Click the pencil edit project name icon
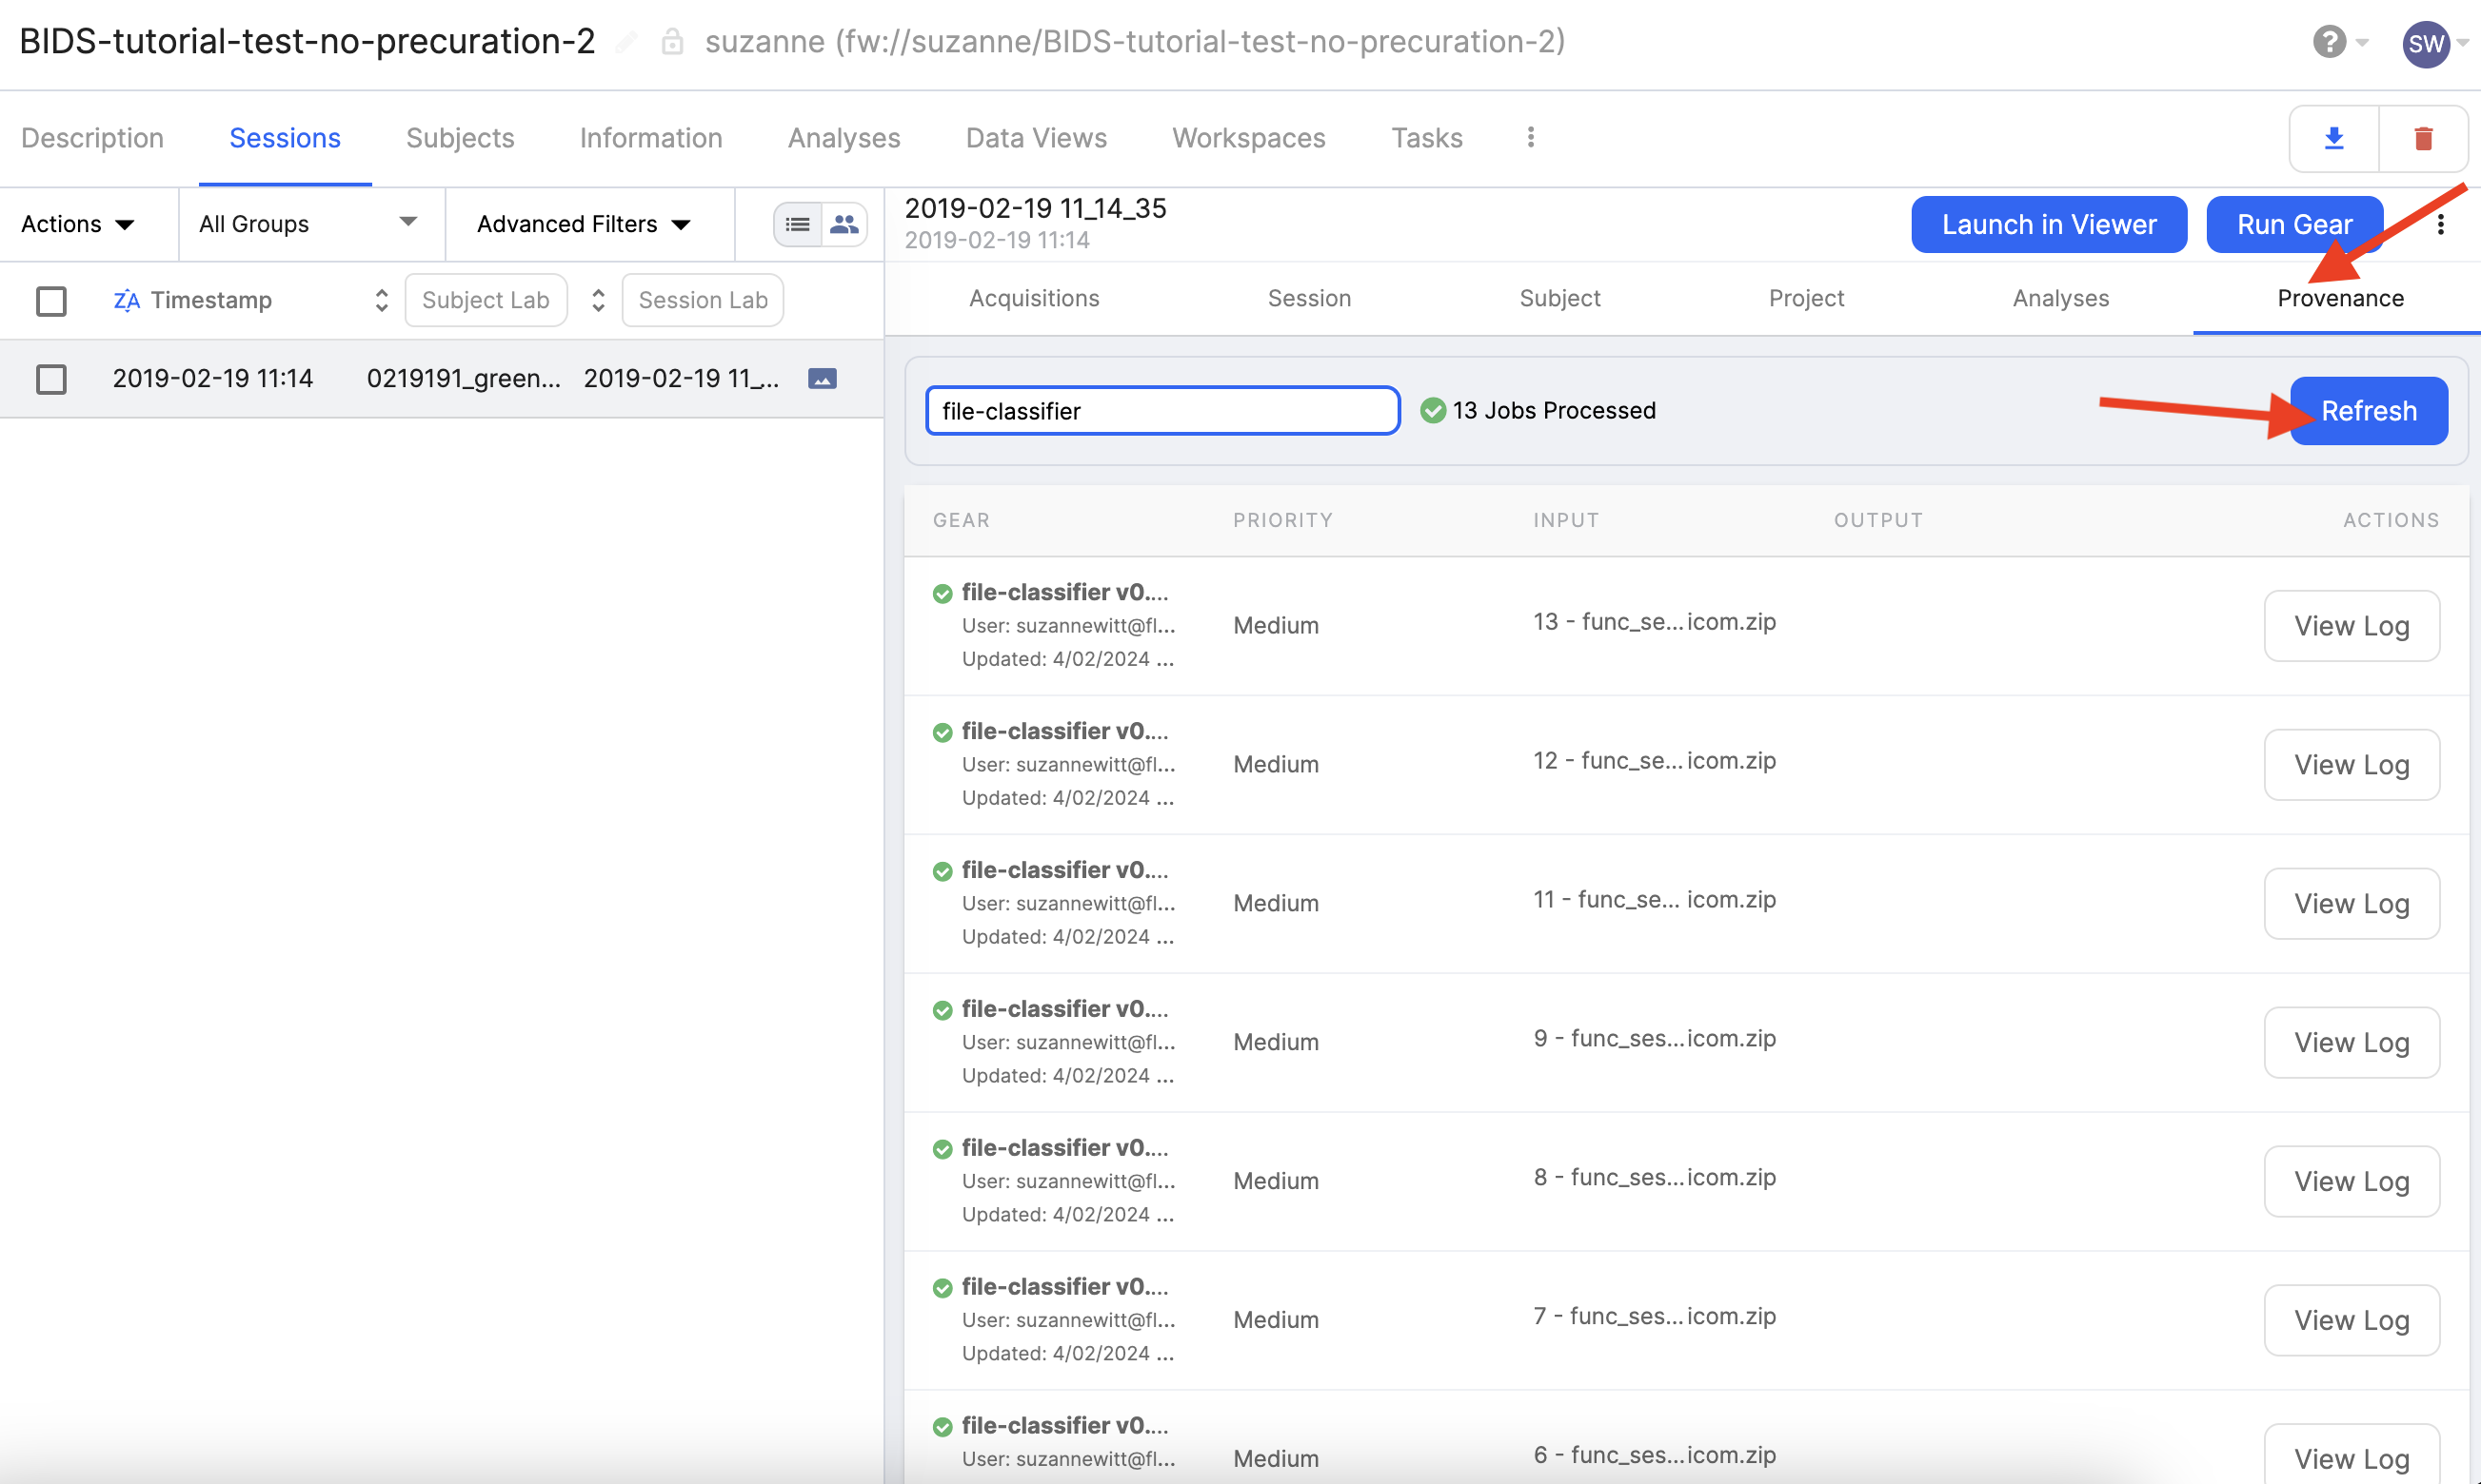 tap(626, 42)
